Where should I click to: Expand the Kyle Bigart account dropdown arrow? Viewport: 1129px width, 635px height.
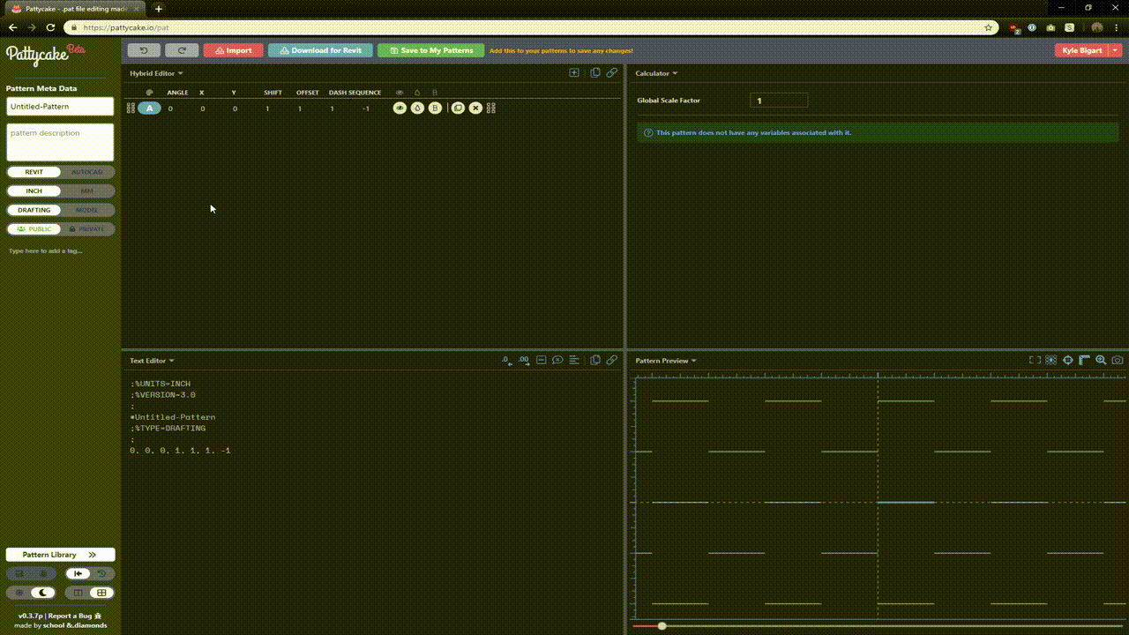1116,50
